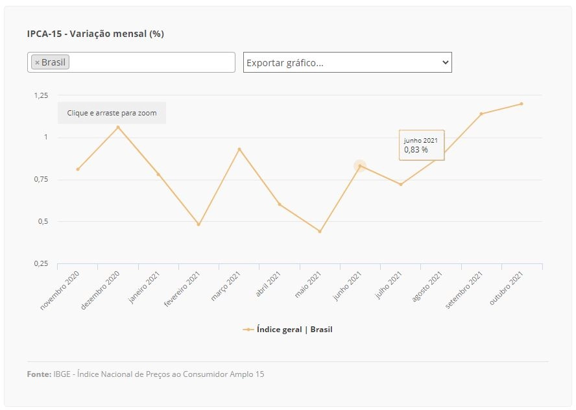Click the highlighted junho 2021 data point

(x=360, y=166)
